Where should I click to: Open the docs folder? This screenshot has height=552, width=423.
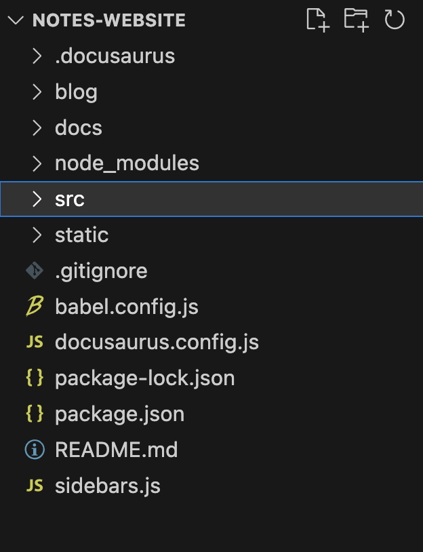pyautogui.click(x=211, y=127)
